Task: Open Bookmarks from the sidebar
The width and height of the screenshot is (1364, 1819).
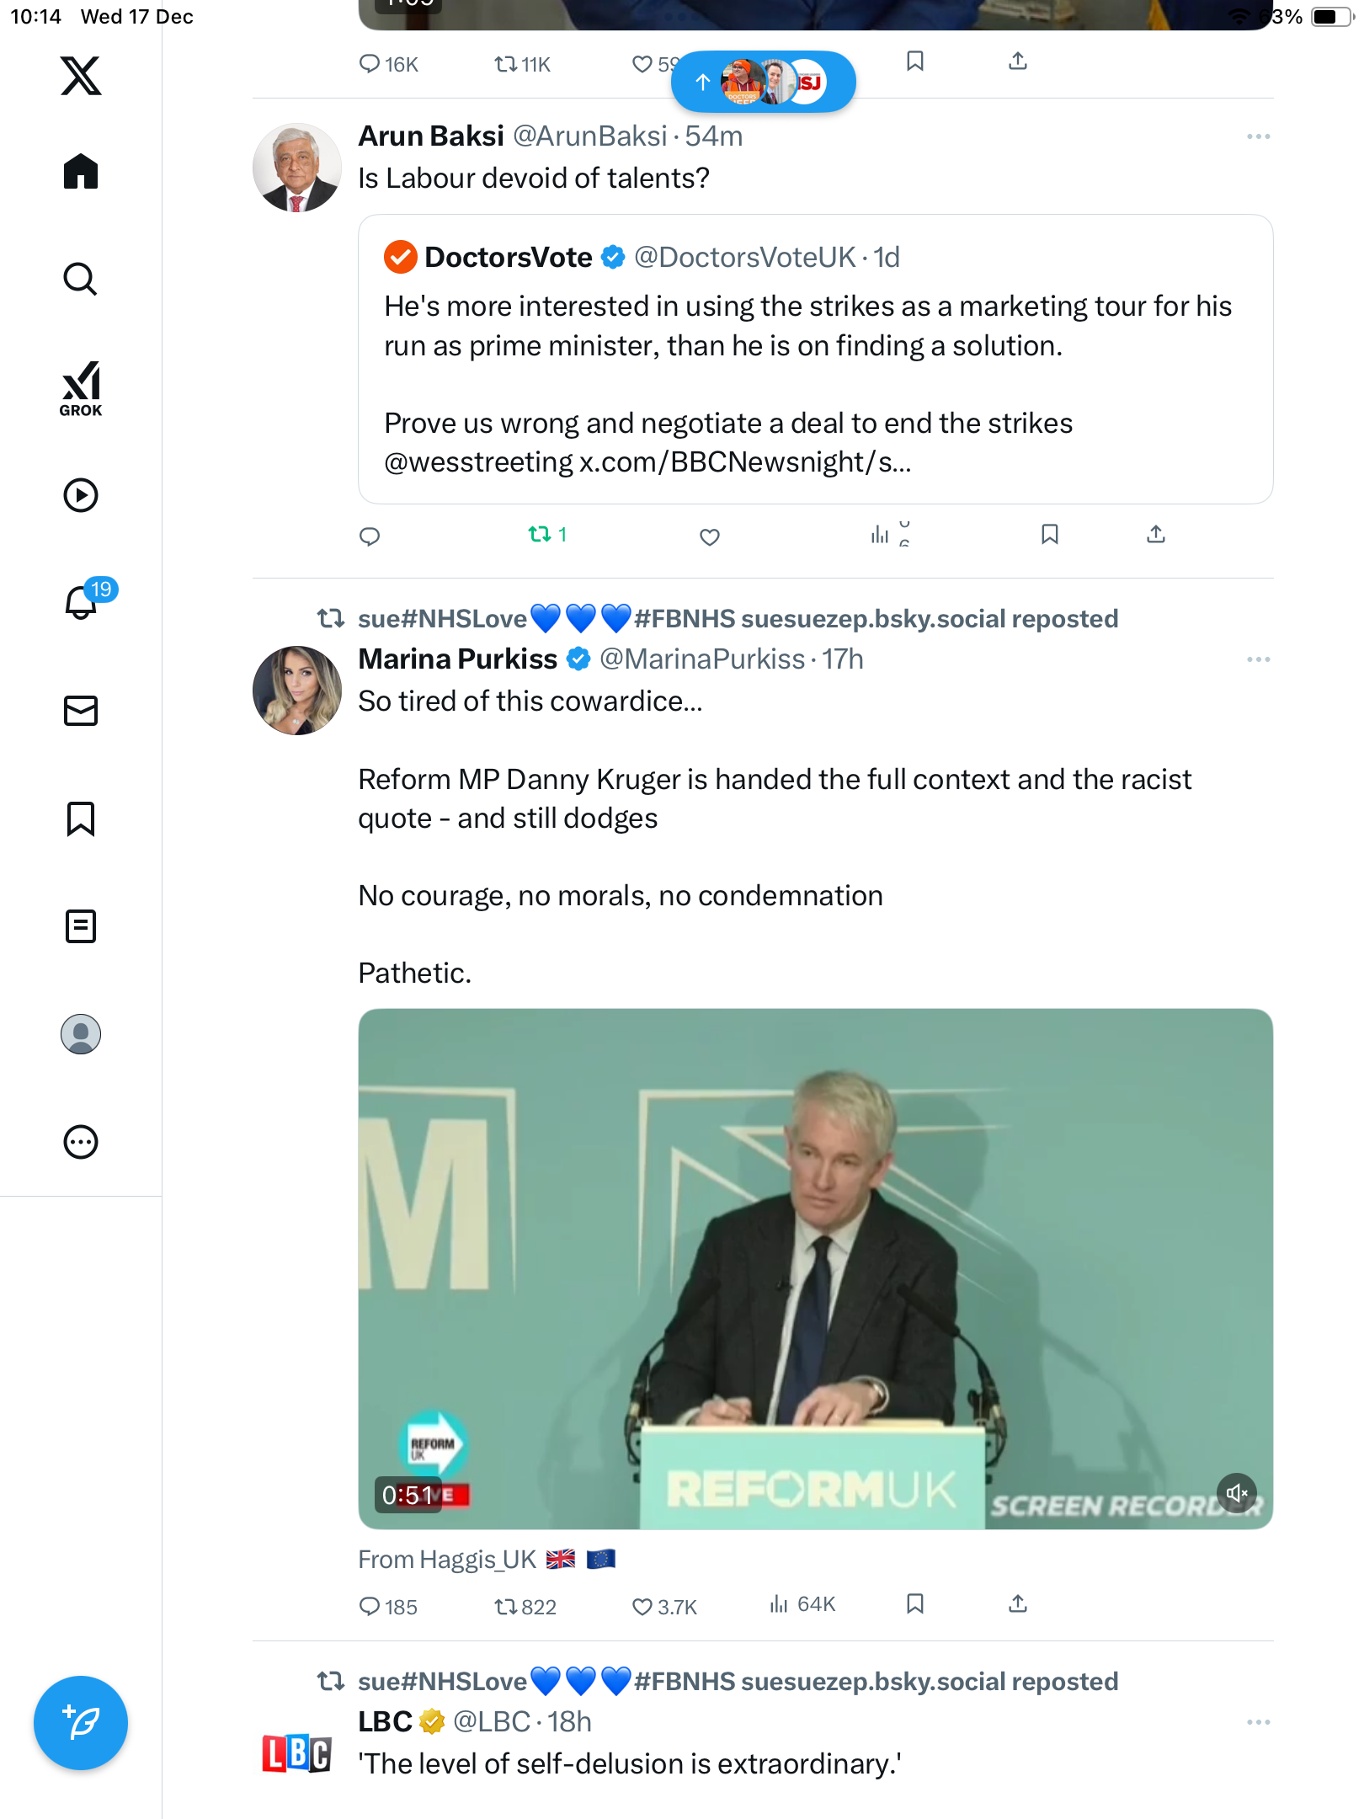Action: coord(81,819)
